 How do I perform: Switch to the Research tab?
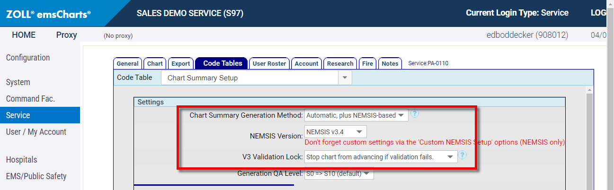click(x=340, y=64)
